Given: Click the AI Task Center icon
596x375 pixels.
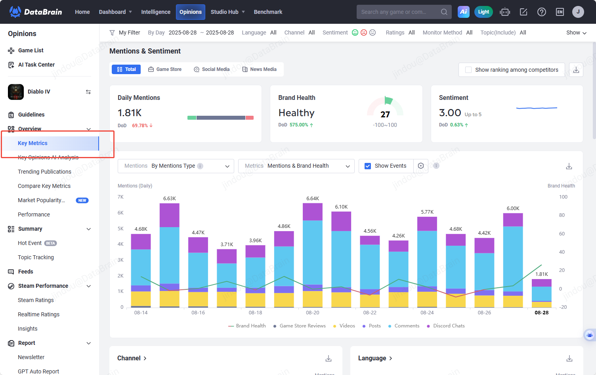Looking at the screenshot, I should pyautogui.click(x=11, y=65).
